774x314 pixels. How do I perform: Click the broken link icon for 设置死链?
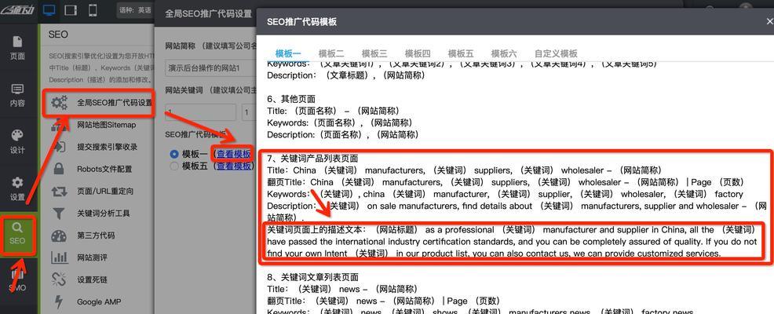click(x=59, y=279)
